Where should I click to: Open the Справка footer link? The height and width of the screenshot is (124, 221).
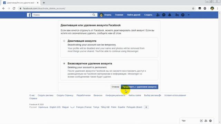(x=33, y=99)
